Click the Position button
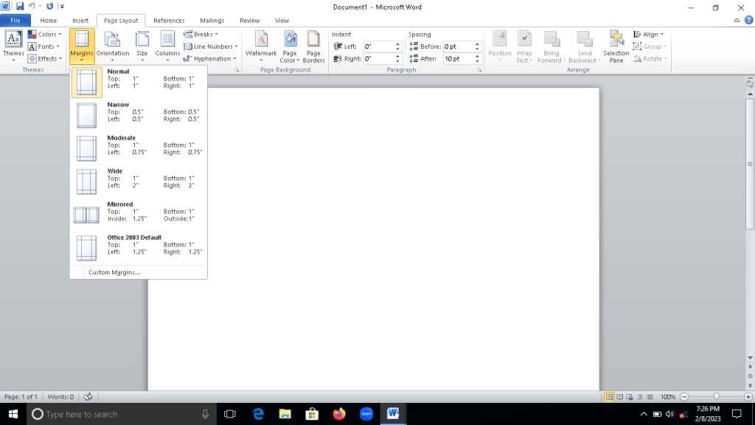Screen dimensions: 755x425 point(500,46)
